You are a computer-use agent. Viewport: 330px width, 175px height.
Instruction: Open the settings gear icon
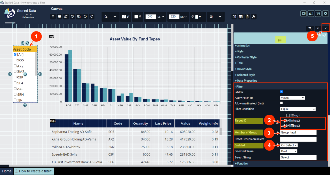pos(325,14)
